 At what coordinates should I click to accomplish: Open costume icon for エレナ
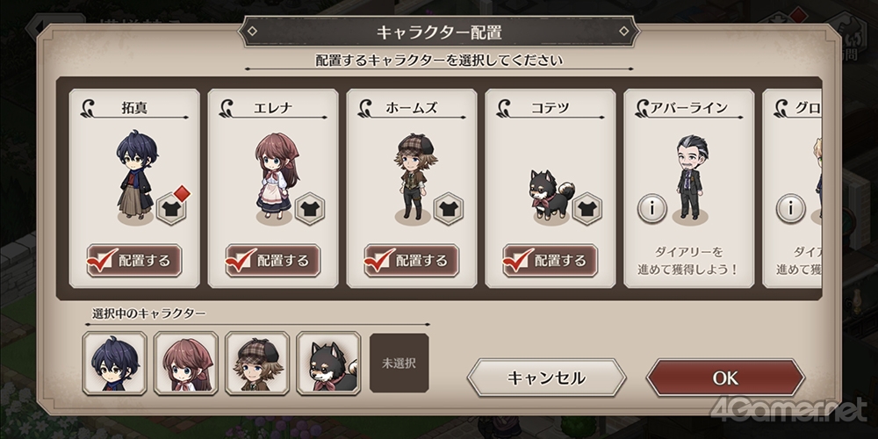310,209
